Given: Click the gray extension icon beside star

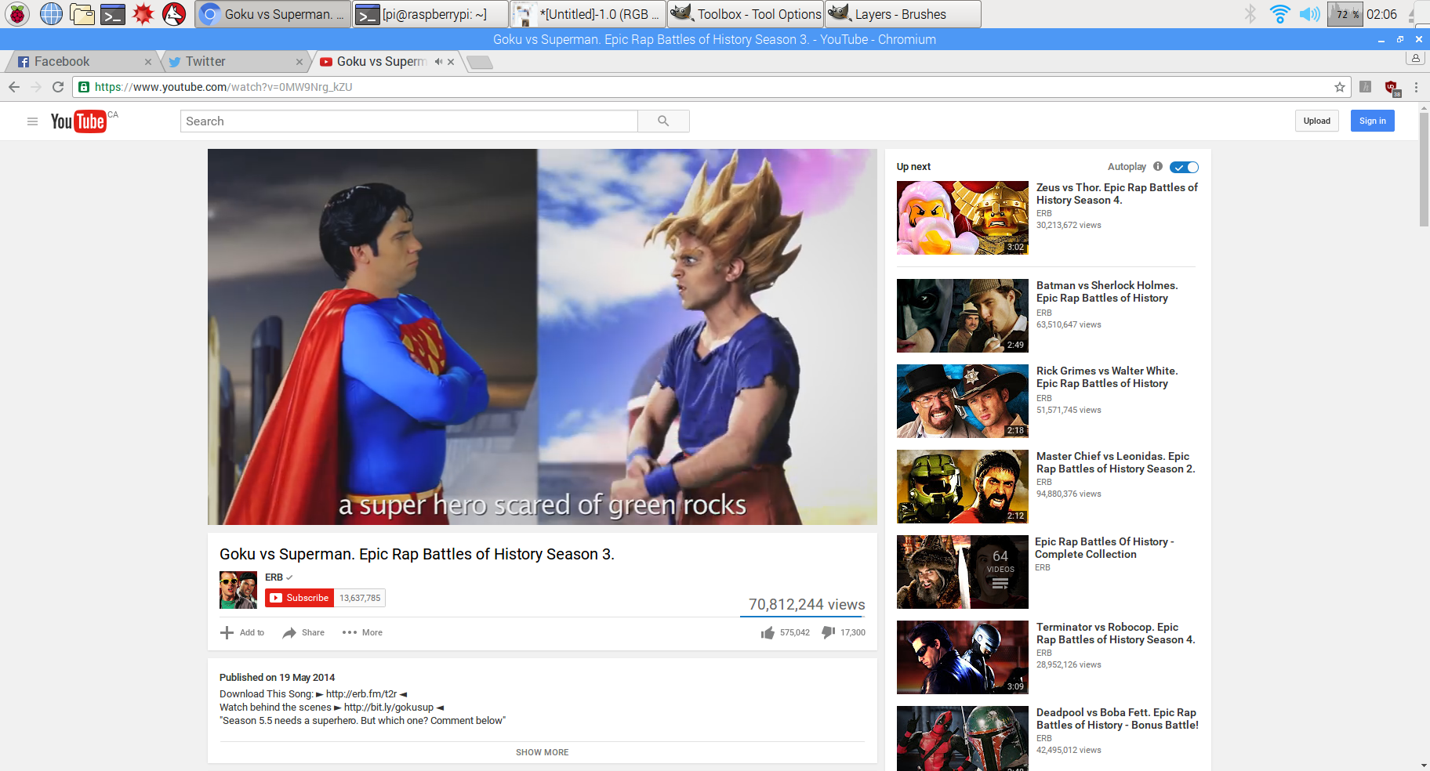Looking at the screenshot, I should coord(1365,87).
